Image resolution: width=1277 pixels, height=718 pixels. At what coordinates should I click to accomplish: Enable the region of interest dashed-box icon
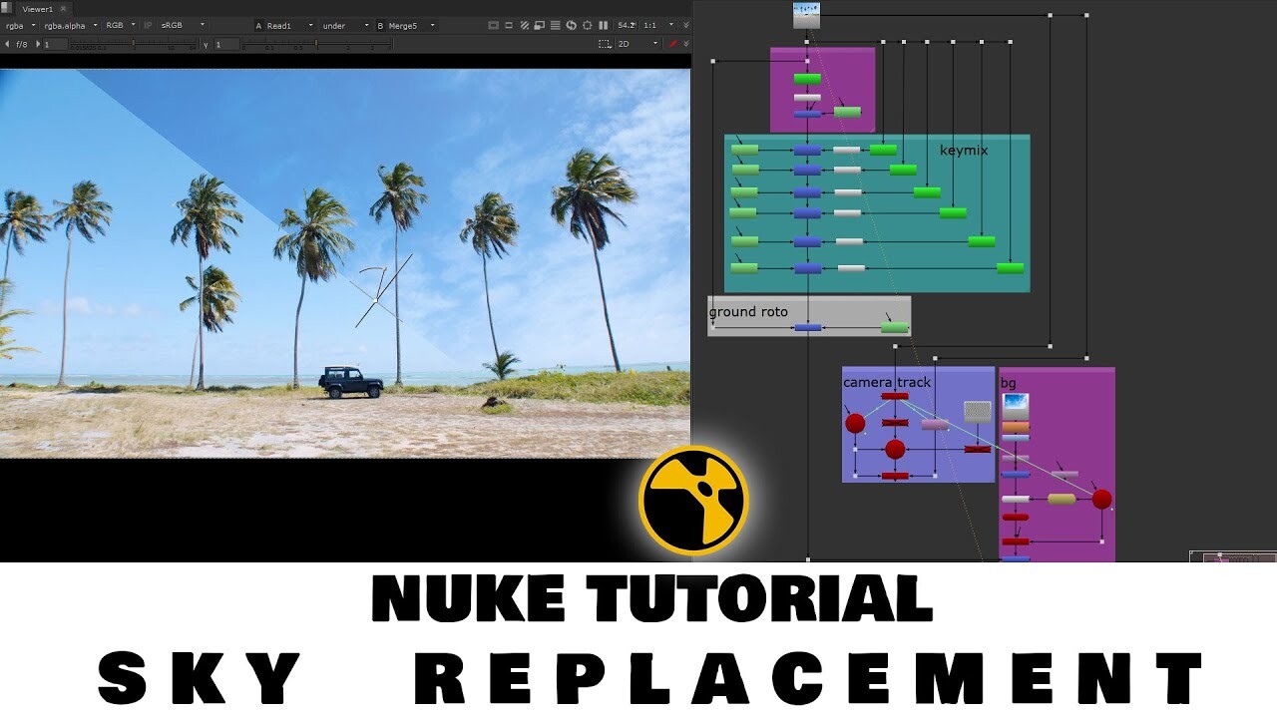click(605, 44)
